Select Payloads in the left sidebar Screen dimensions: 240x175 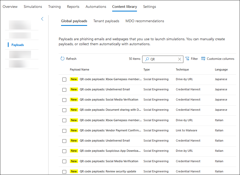[x=18, y=45]
